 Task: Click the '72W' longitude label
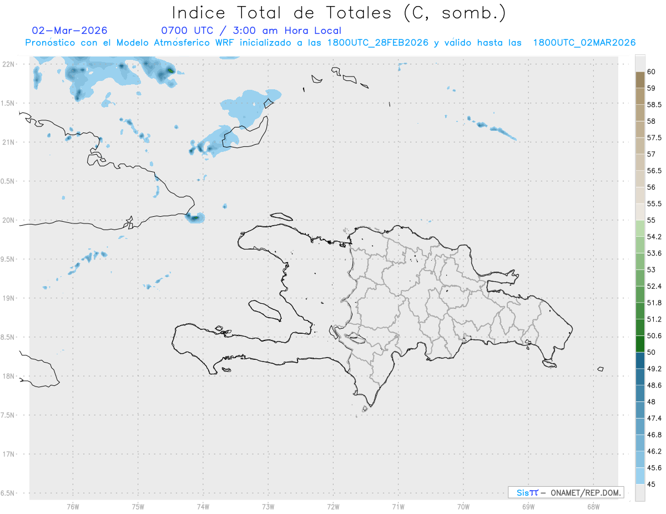point(333,507)
